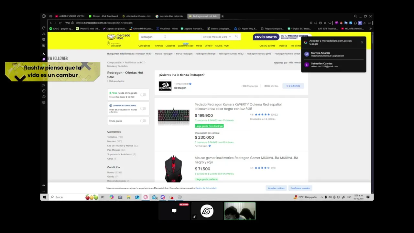The width and height of the screenshot is (414, 233).
Task: Click the monitor screen-share icon below the stream
Action: (174, 211)
